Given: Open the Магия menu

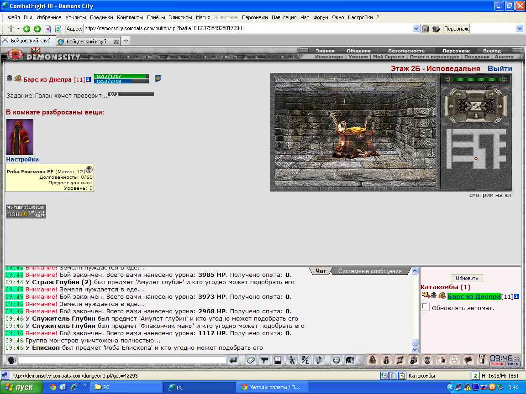Looking at the screenshot, I should point(203,17).
